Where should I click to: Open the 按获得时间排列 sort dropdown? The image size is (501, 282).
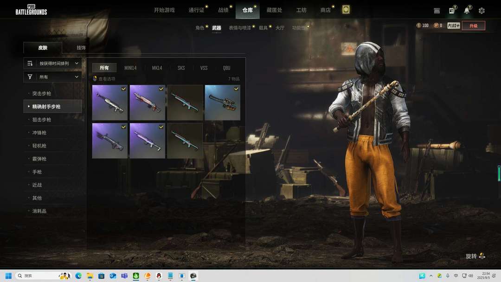pyautogui.click(x=53, y=63)
